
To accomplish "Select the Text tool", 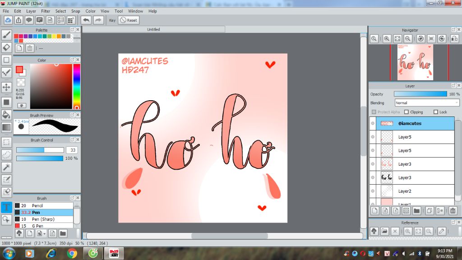I will click(x=6, y=207).
